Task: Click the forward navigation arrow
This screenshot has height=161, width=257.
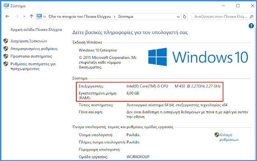Action: (x=17, y=16)
